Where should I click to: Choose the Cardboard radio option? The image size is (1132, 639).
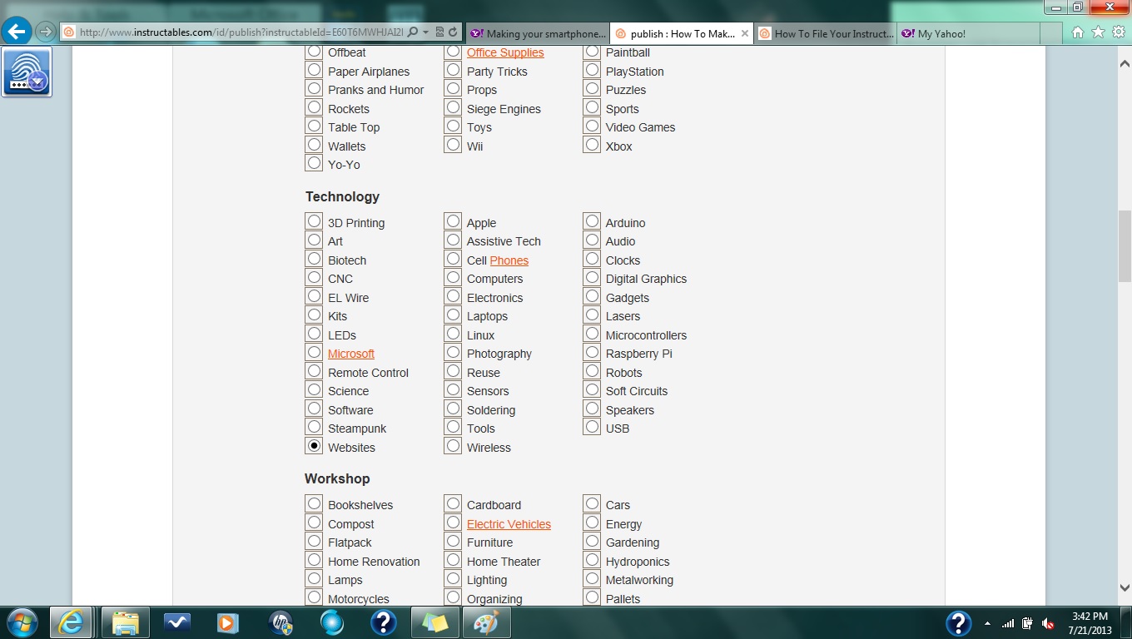[x=453, y=503]
